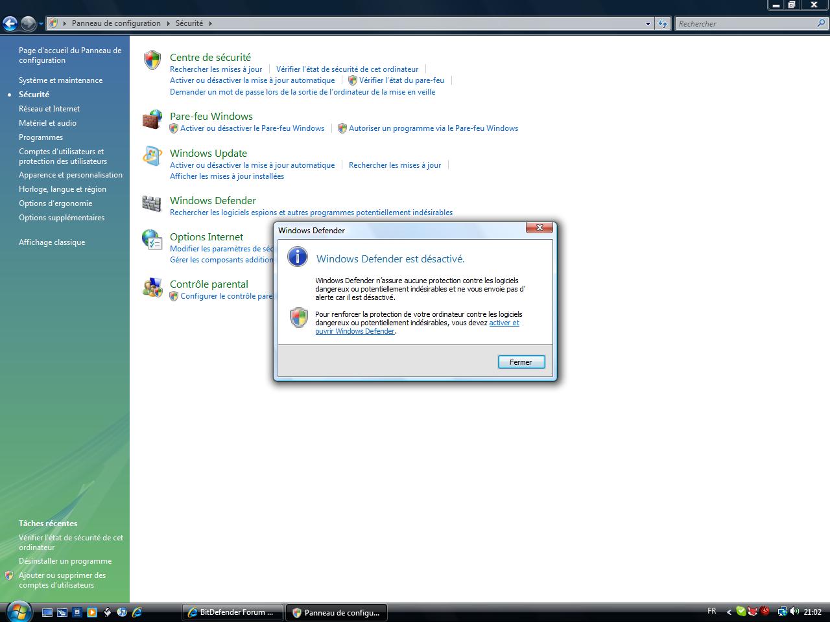Click Activer ou désactiver le Pare-feu Windows

252,128
